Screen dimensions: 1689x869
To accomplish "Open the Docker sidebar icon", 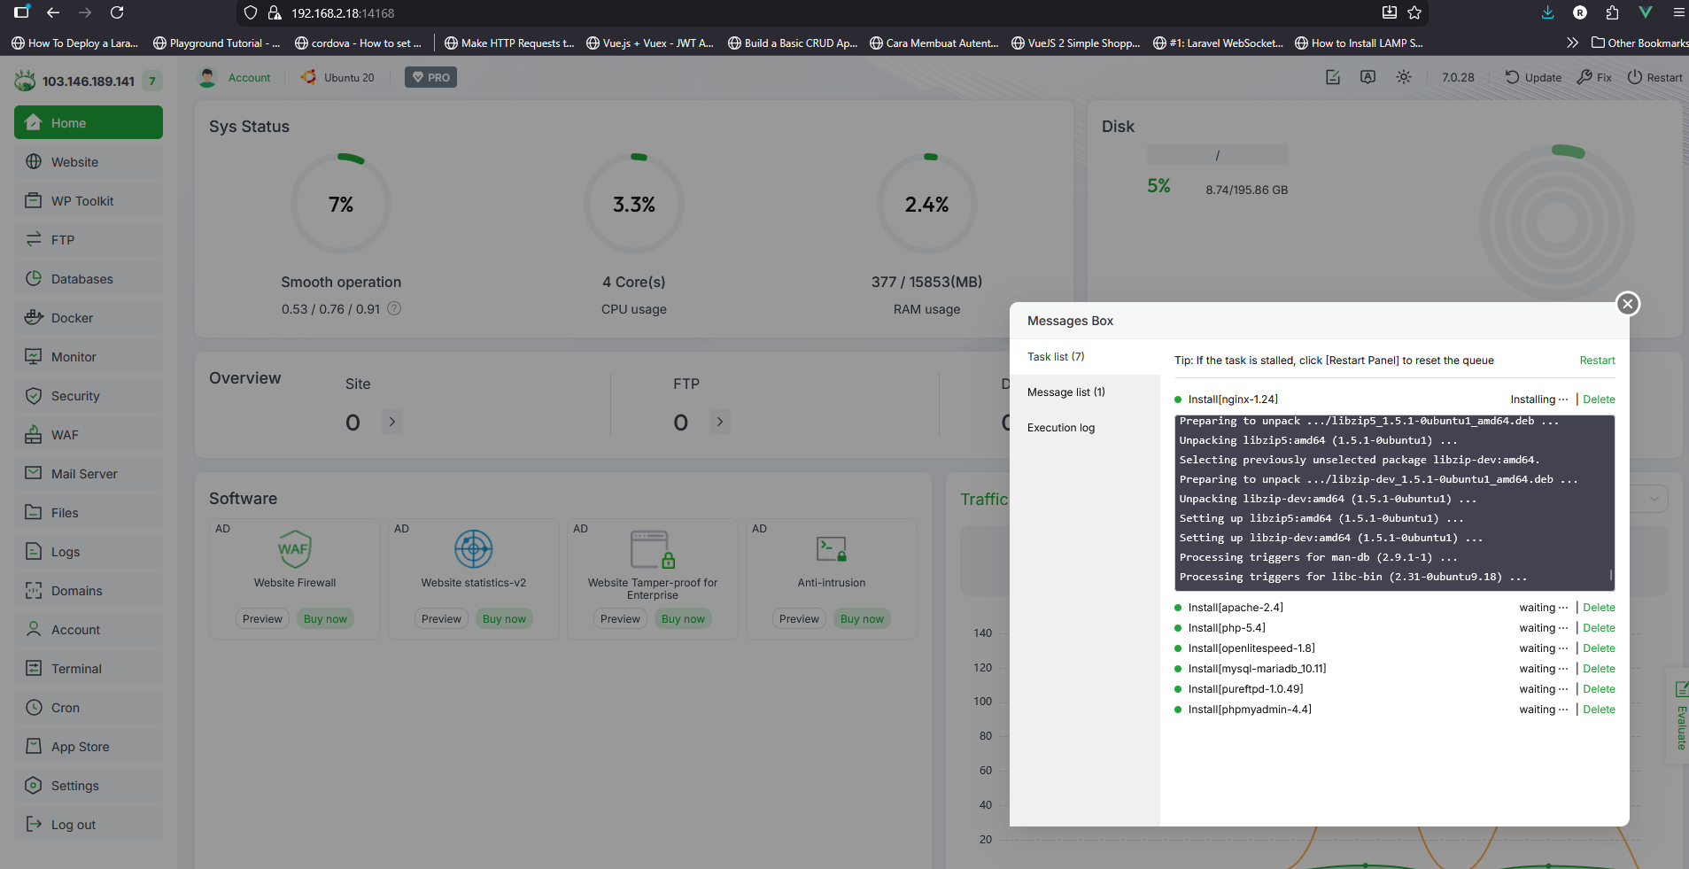I will coord(34,318).
